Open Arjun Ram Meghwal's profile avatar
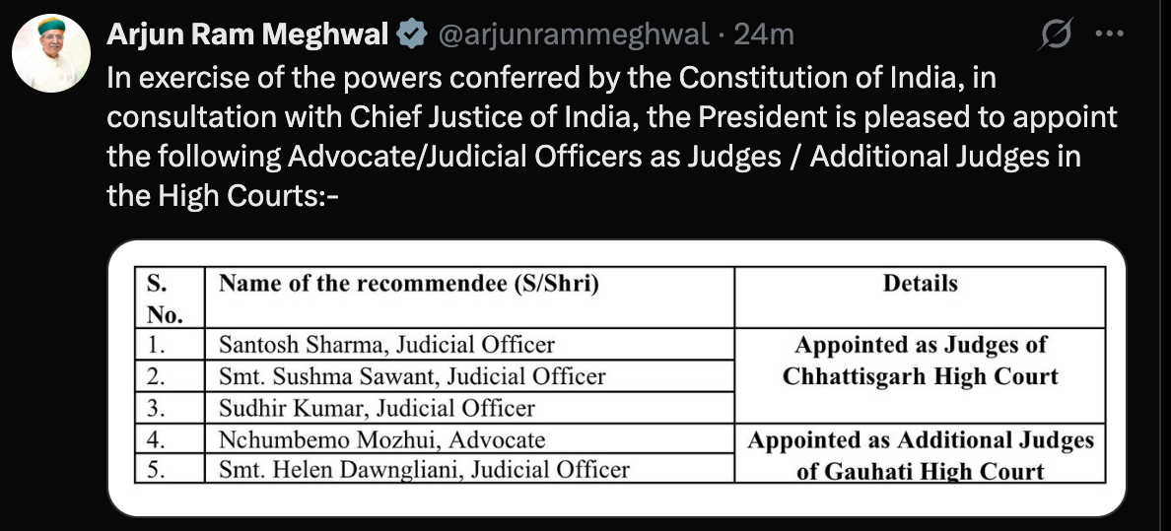Image resolution: width=1171 pixels, height=531 pixels. tap(51, 53)
